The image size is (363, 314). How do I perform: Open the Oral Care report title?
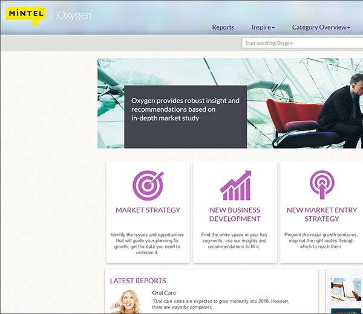[x=164, y=293]
